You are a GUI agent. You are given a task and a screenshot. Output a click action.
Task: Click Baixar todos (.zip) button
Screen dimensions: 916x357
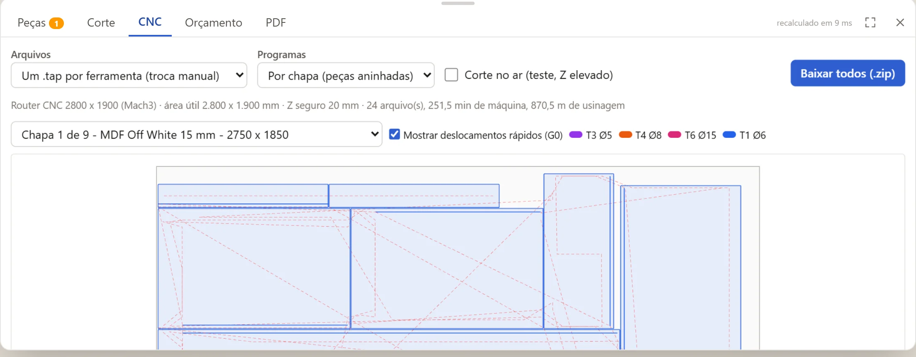pyautogui.click(x=848, y=73)
